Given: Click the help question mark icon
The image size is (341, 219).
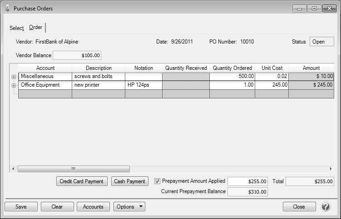Looking at the screenshot, I should (326, 207).
